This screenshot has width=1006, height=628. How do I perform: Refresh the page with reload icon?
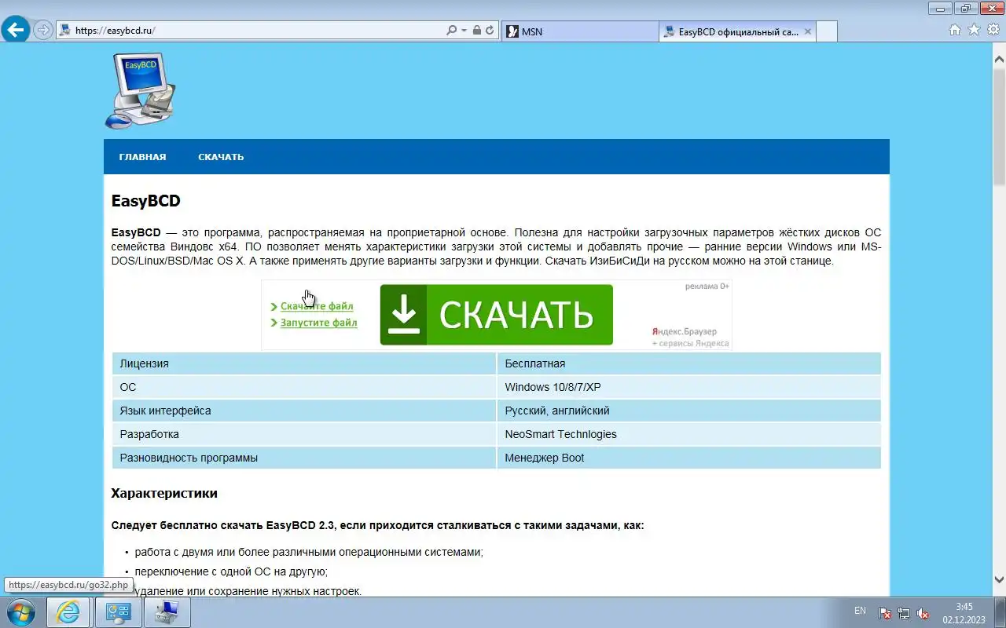tap(490, 31)
